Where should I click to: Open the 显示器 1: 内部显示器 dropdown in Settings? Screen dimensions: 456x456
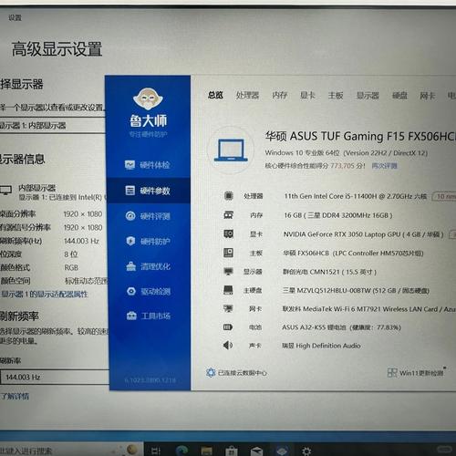pos(52,125)
